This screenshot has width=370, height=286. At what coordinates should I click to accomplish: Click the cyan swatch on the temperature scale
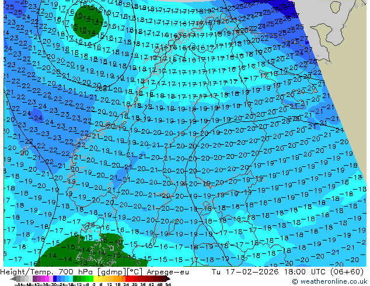click(71, 278)
